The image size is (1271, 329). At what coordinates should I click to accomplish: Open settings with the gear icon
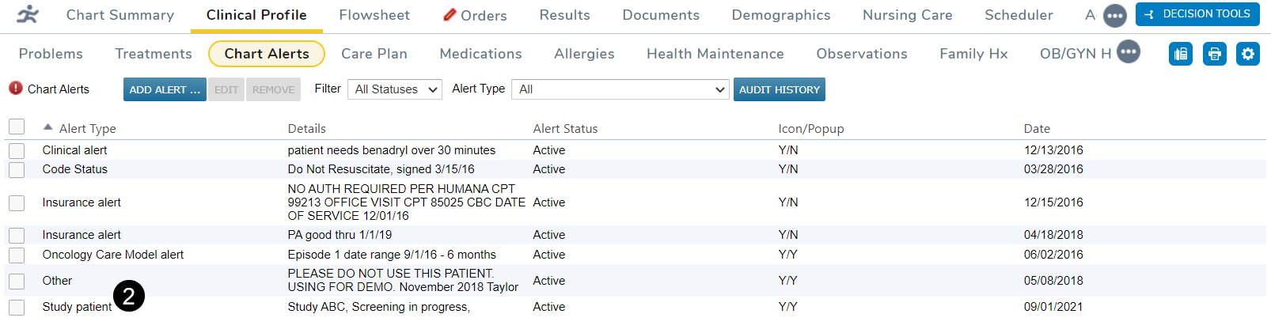click(1248, 54)
